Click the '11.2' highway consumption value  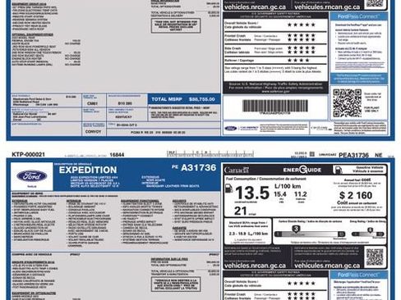click(x=301, y=194)
